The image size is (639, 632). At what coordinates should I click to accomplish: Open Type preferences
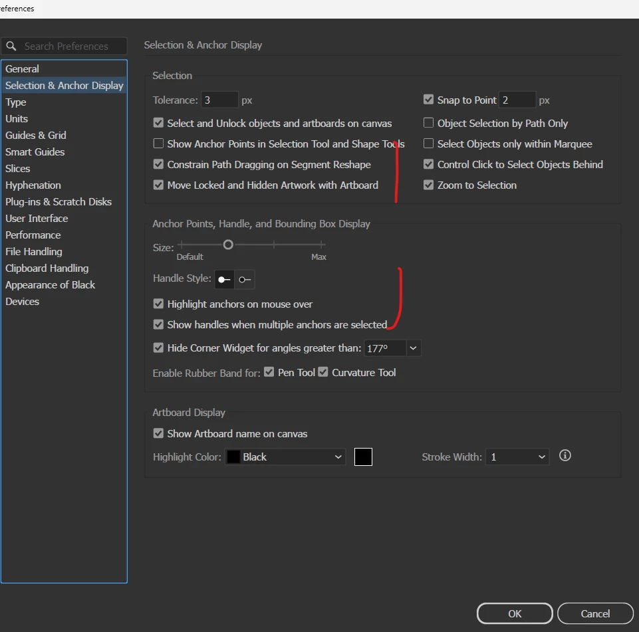(64, 102)
